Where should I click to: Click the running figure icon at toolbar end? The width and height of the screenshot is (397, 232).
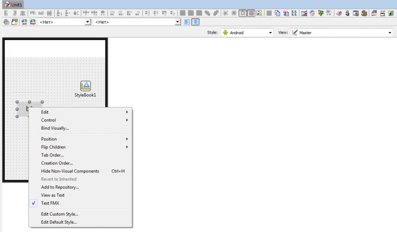391,13
